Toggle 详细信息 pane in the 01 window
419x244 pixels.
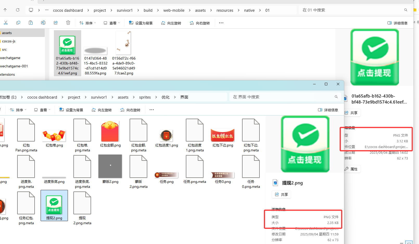tap(397, 23)
